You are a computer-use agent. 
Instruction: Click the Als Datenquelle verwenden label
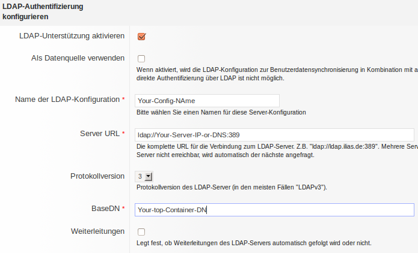pos(78,58)
